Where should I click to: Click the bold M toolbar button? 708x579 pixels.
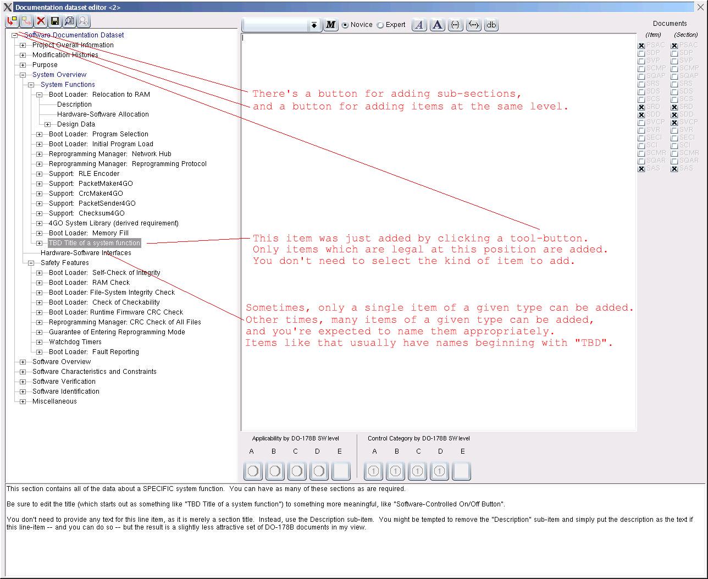tap(330, 25)
